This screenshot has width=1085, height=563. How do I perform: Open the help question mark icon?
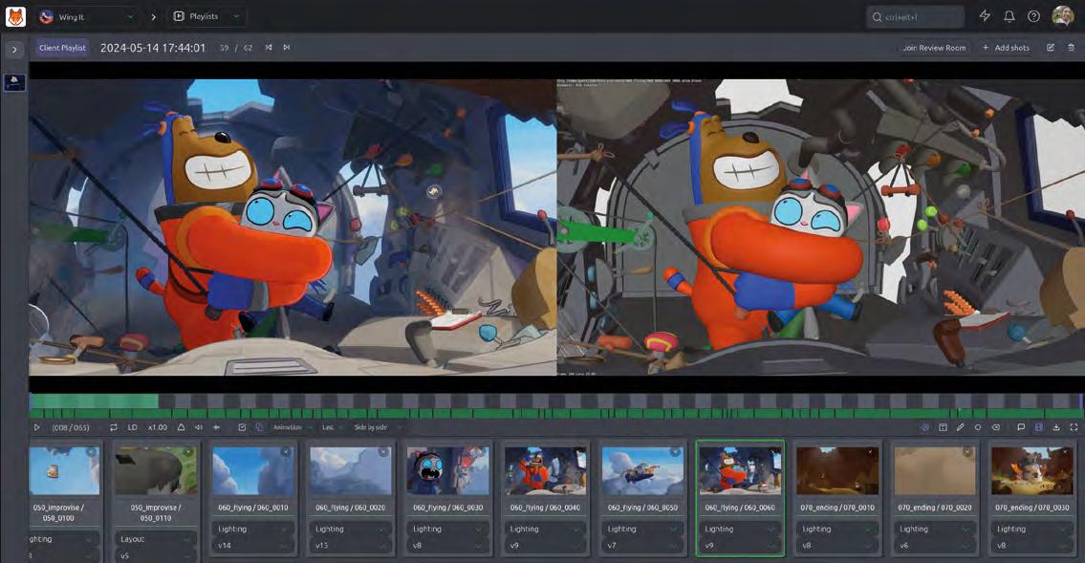(1033, 16)
